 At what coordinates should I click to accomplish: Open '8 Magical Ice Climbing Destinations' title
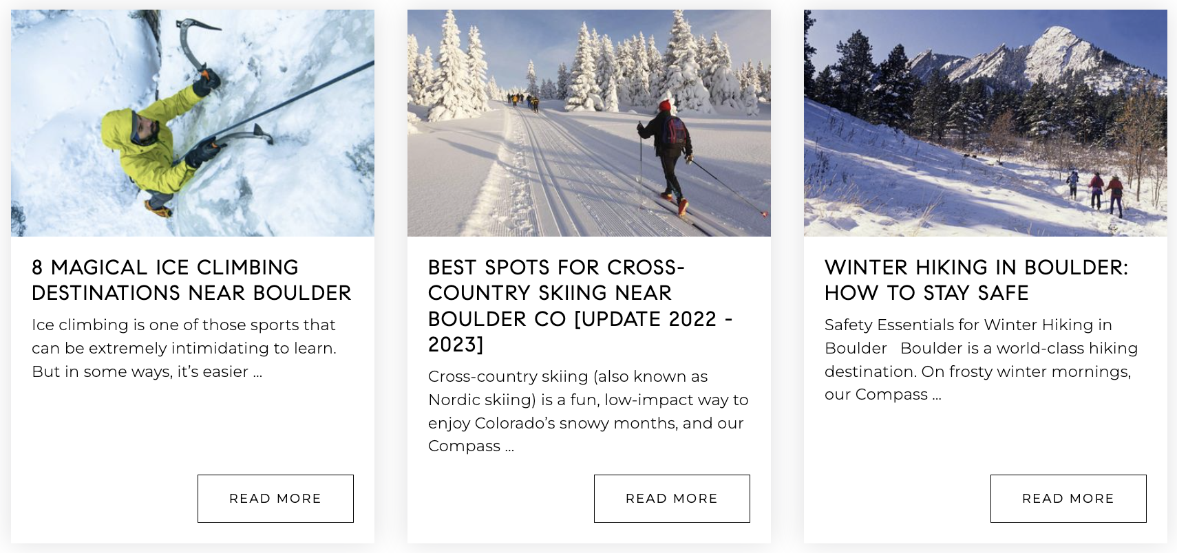point(191,280)
